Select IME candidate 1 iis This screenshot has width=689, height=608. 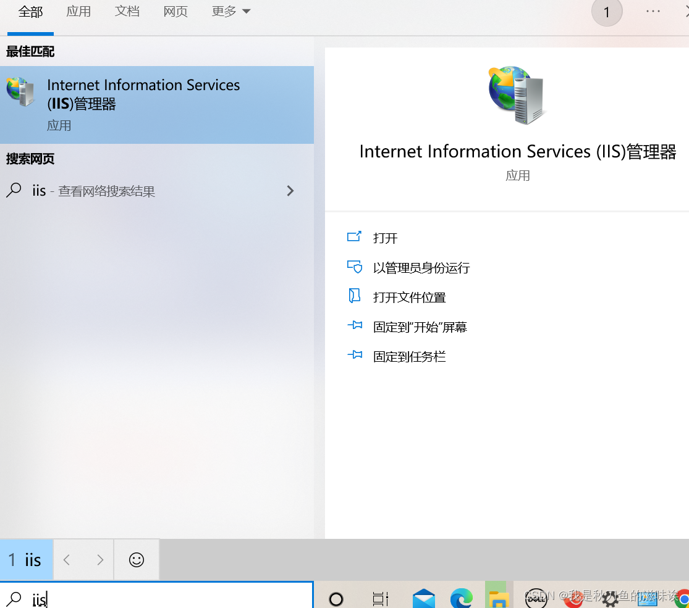(x=27, y=560)
